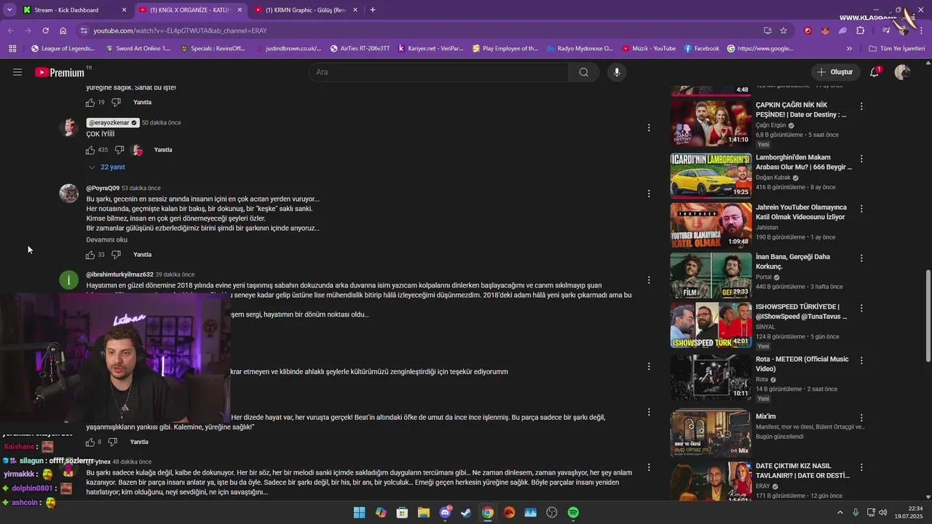The width and height of the screenshot is (932, 524).
Task: Open Discord from the taskbar
Action: coord(445,512)
